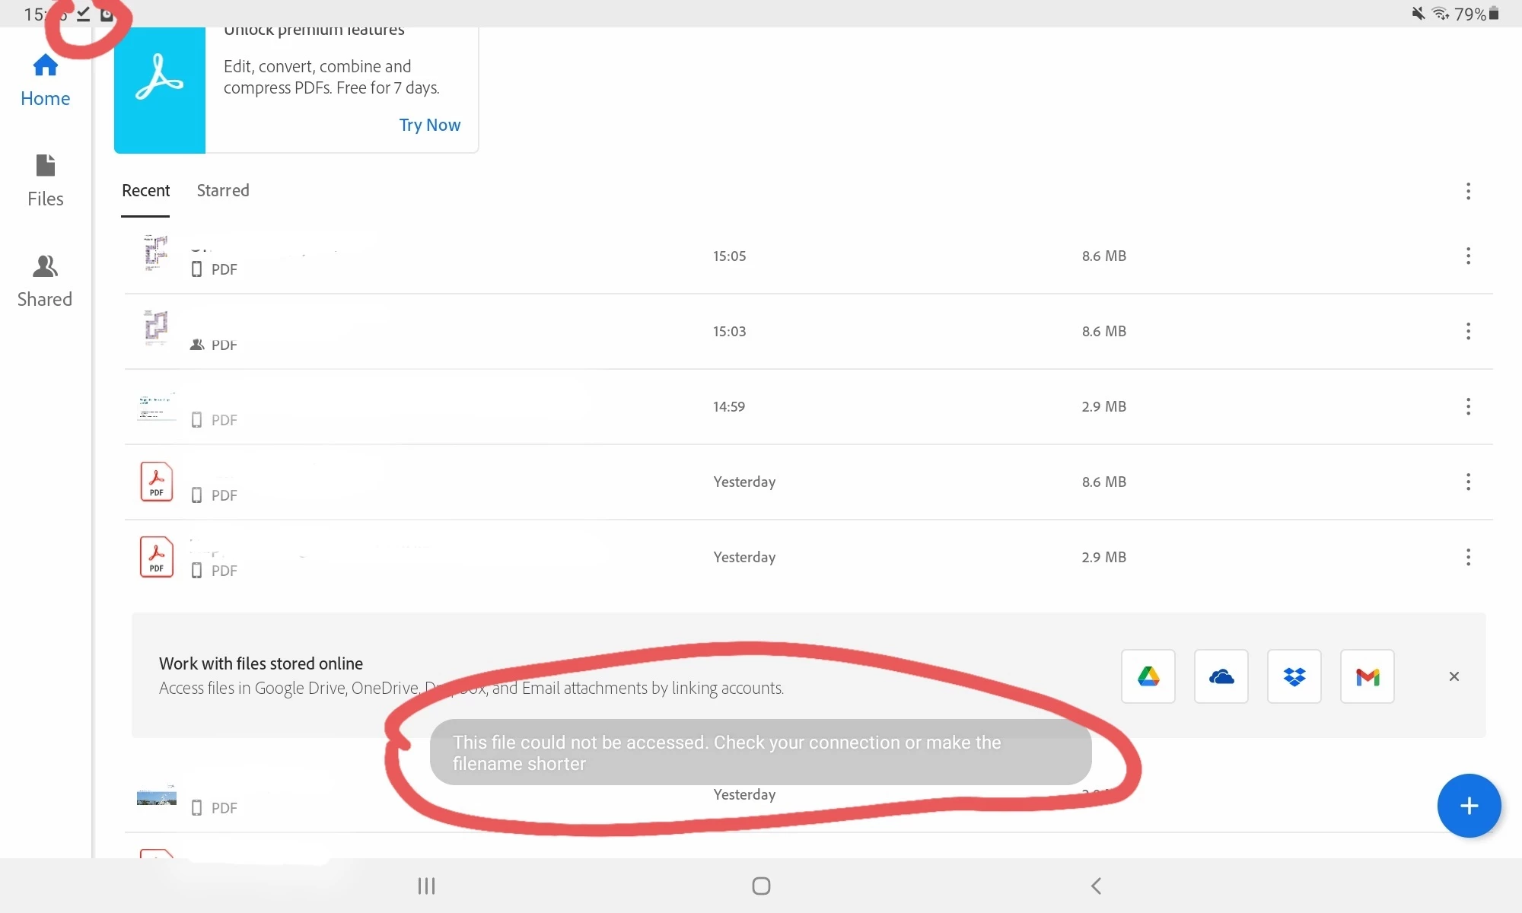The image size is (1522, 913).
Task: Open options menu for 14:59 PDF
Action: pyautogui.click(x=1468, y=406)
